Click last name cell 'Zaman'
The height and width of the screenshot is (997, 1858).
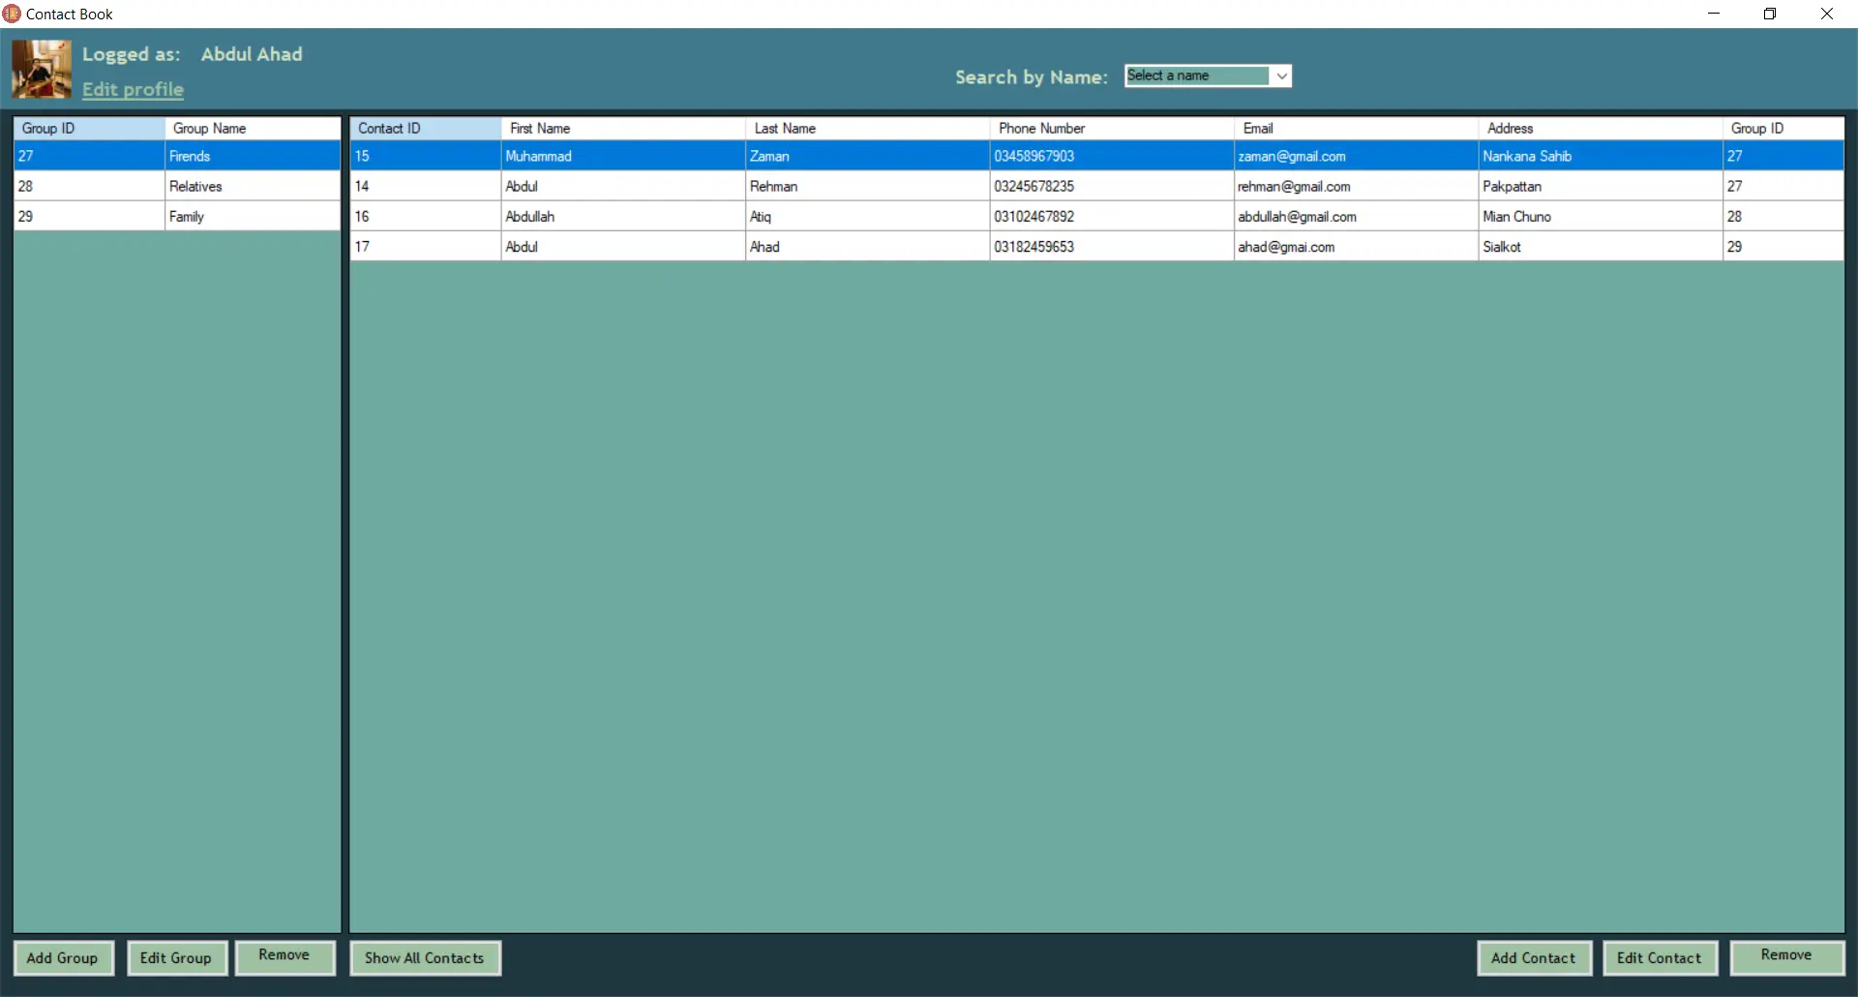click(x=868, y=156)
